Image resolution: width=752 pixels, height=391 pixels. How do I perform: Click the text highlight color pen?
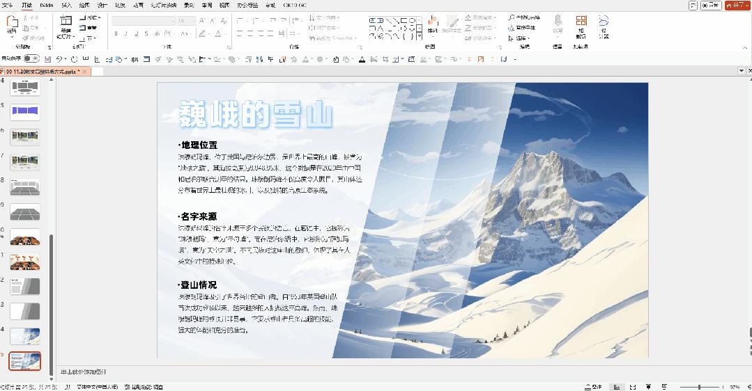[202, 33]
